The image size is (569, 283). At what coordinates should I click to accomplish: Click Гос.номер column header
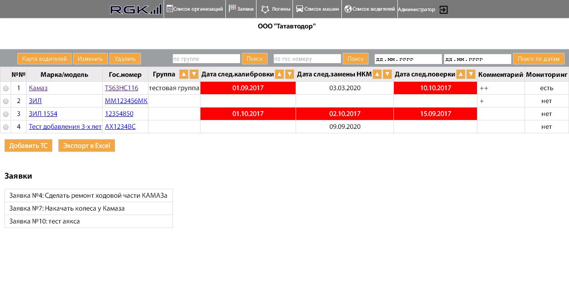coord(125,75)
